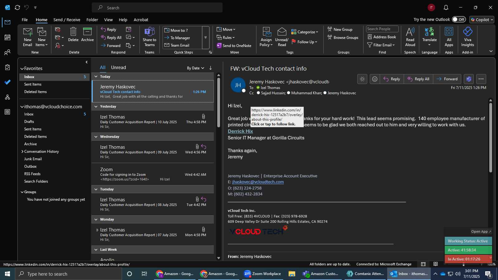Select Daily Customer Acquisition Report 10 July email
Viewport: 498px width, 280px height.
pyautogui.click(x=153, y=122)
